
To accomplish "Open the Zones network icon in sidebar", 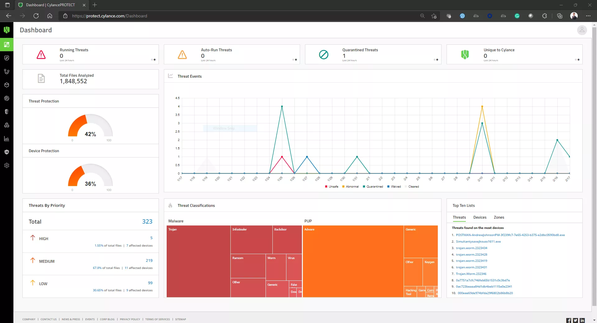I will [7, 71].
